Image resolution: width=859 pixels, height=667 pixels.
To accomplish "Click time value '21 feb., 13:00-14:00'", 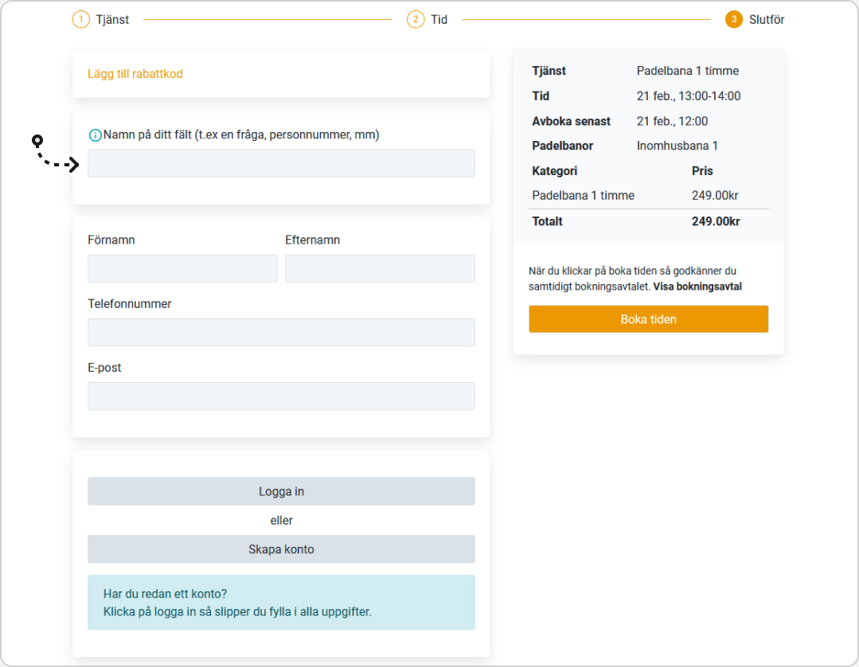I will click(x=689, y=96).
